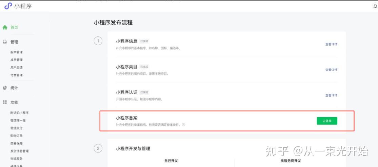Click the 功能 grid icon in sidebar
The width and height of the screenshot is (378, 167).
pyautogui.click(x=5, y=102)
